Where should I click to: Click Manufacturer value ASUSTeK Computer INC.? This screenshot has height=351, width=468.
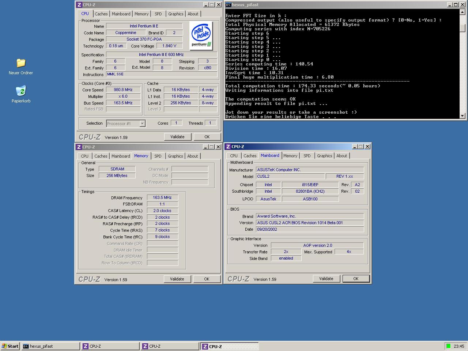tap(310, 170)
